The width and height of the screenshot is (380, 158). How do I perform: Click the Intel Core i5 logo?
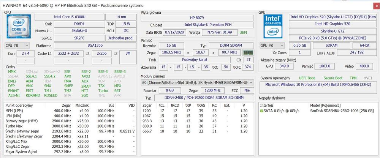coord(19,26)
